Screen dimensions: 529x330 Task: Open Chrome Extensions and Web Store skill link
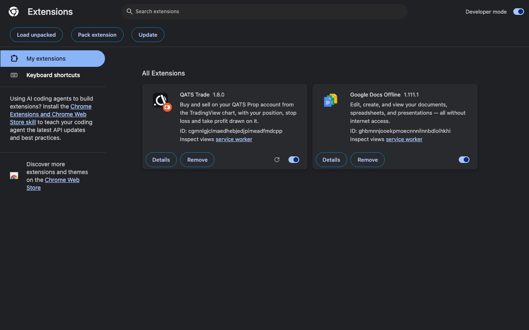pos(51,114)
